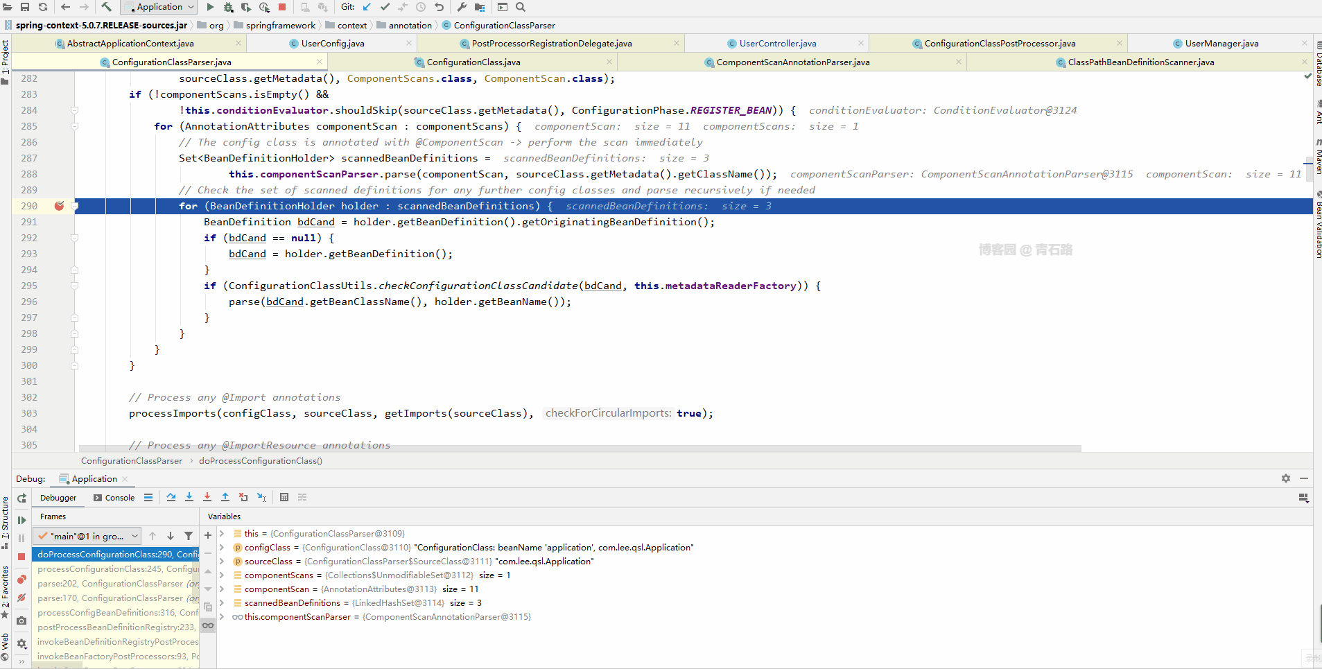This screenshot has width=1322, height=669.
Task: Open the Console tab in Debug panel
Action: tap(114, 498)
